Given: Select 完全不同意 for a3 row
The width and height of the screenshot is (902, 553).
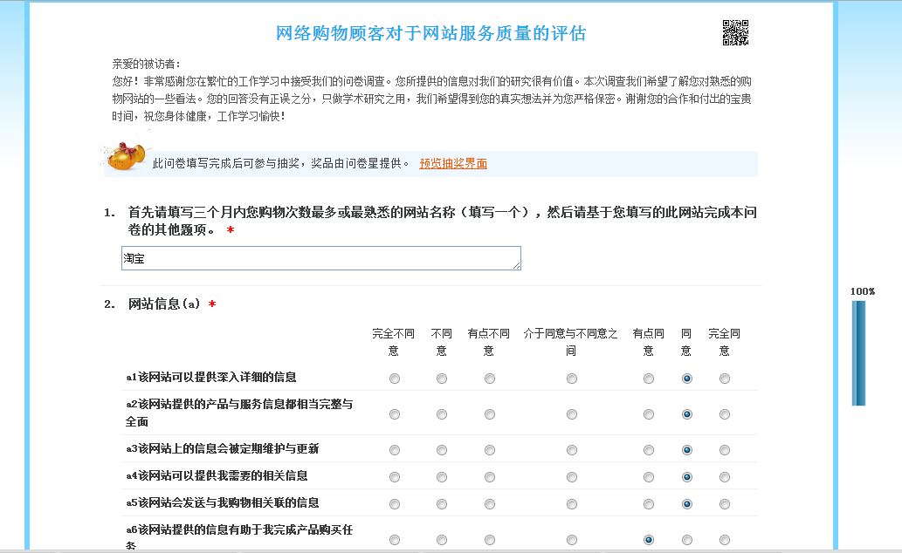Looking at the screenshot, I should pos(395,450).
